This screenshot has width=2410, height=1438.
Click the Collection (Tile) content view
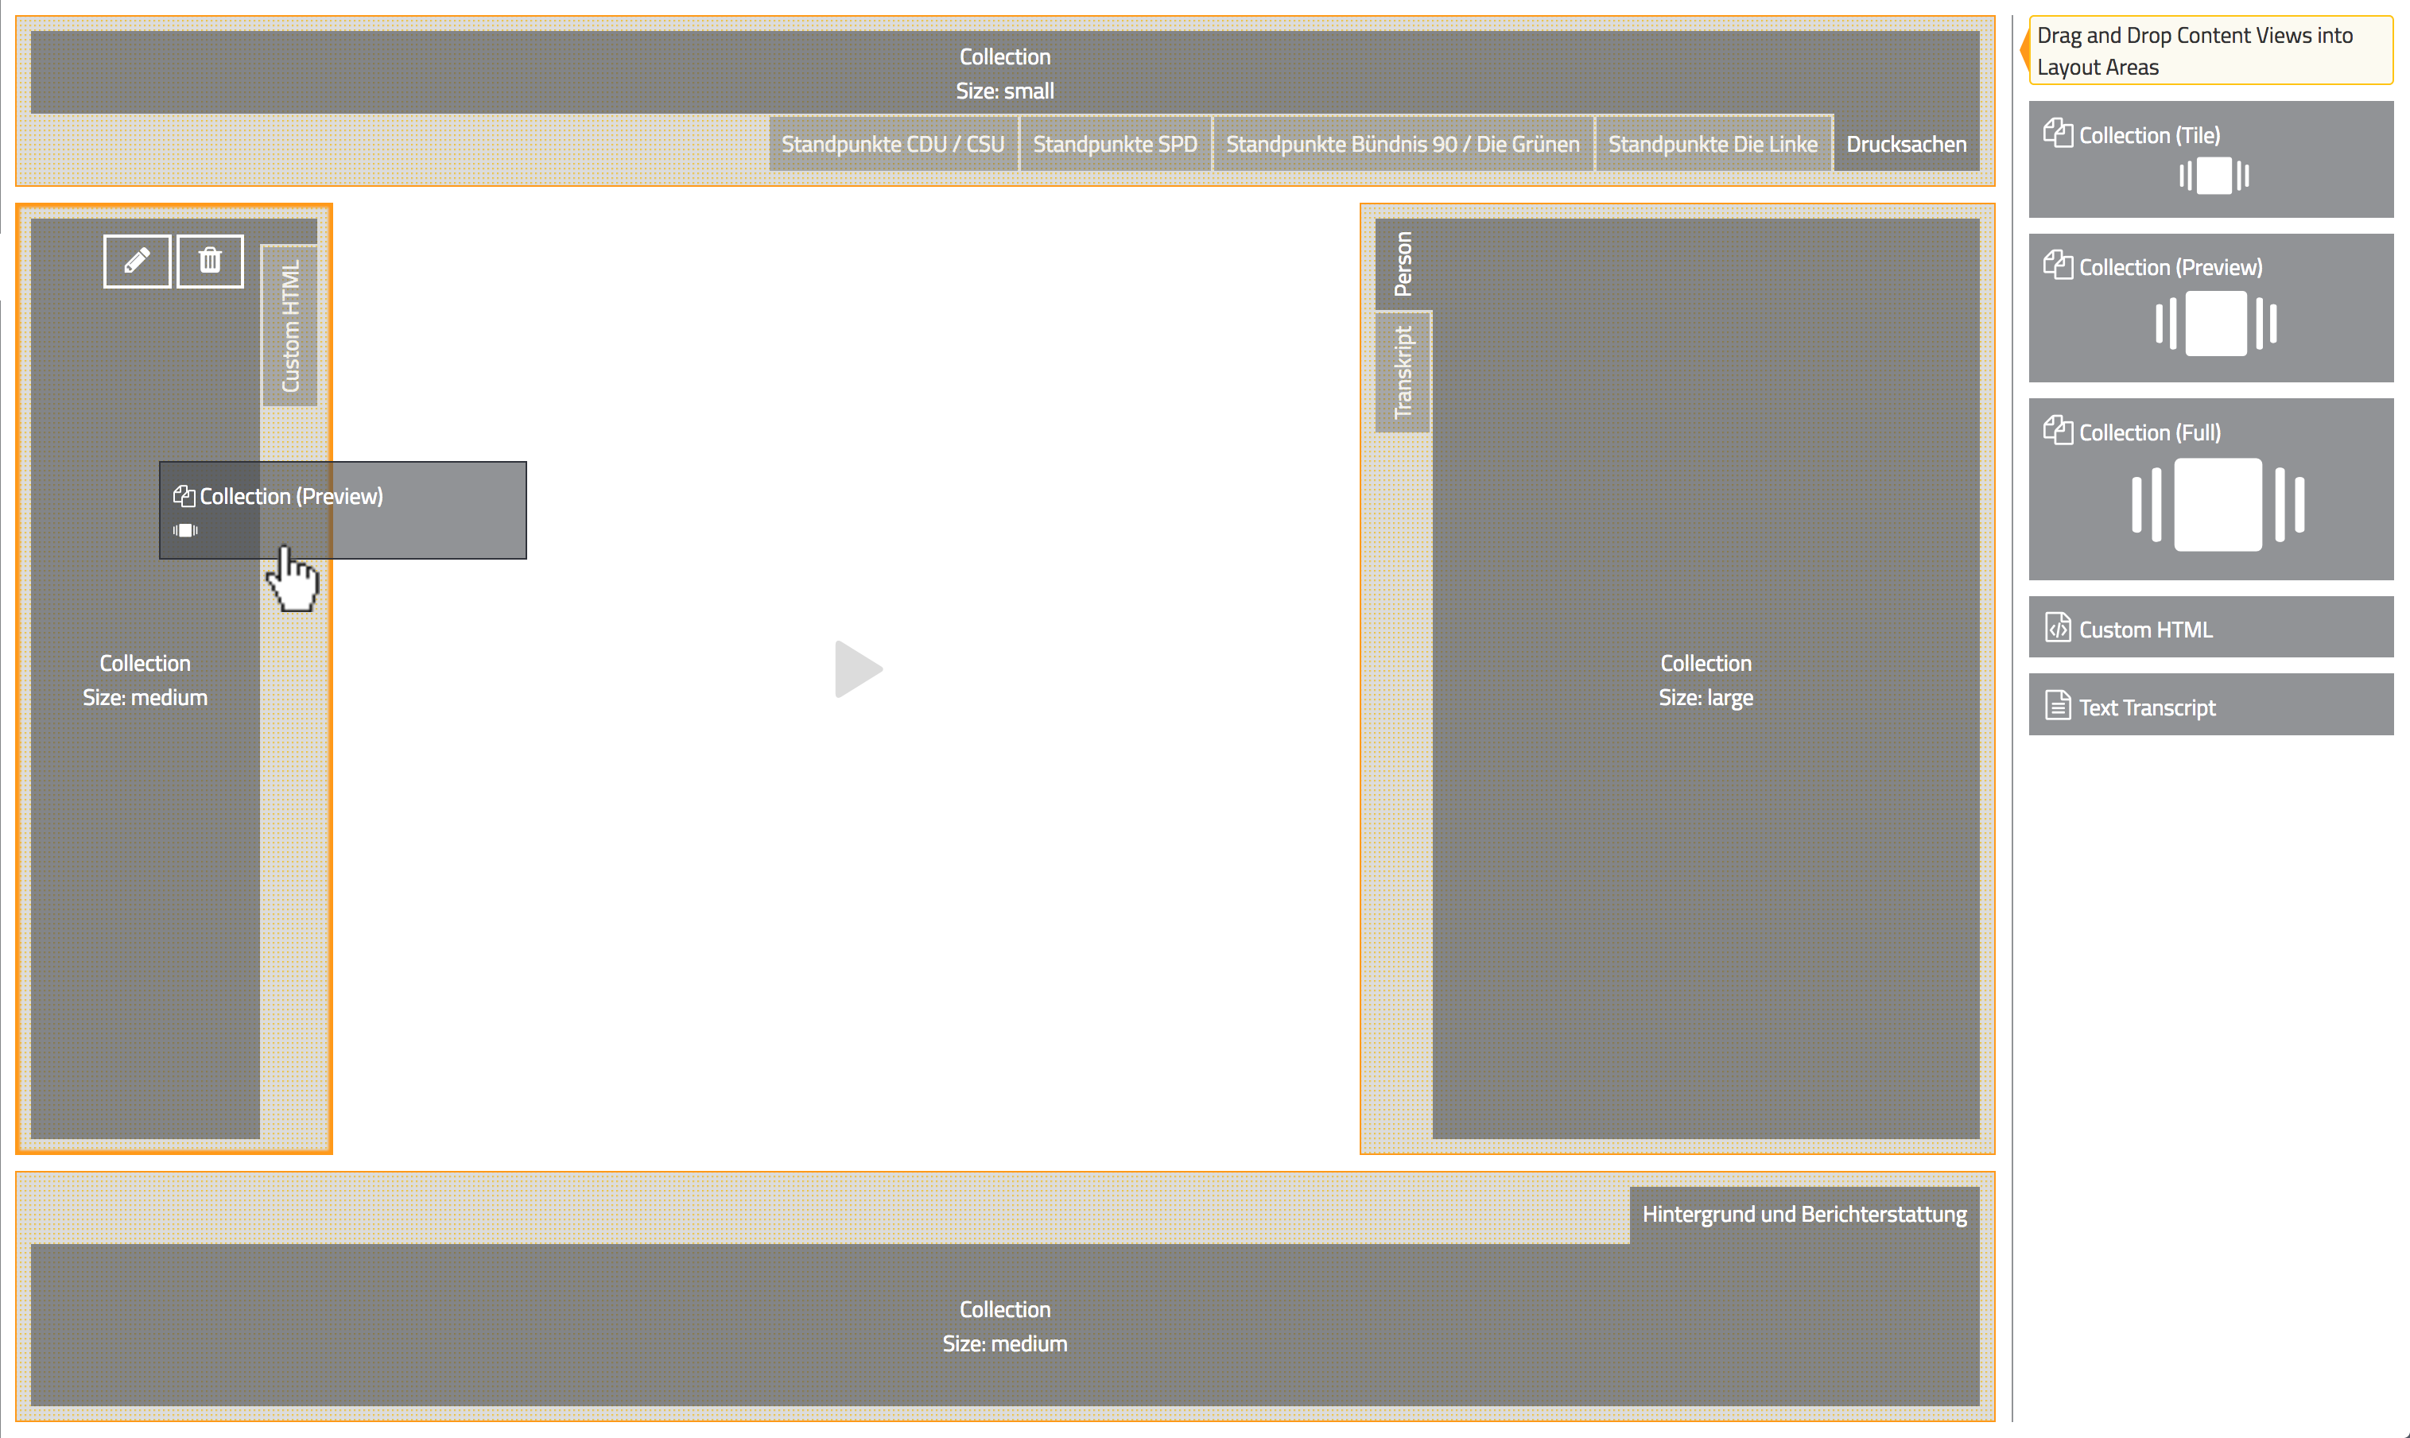2210,159
